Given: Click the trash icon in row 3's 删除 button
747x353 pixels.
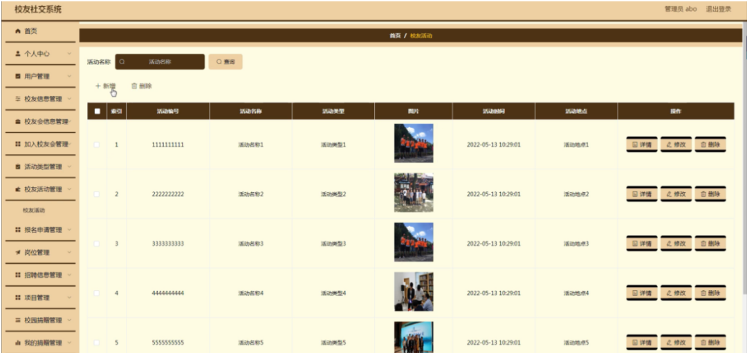Looking at the screenshot, I should (703, 244).
